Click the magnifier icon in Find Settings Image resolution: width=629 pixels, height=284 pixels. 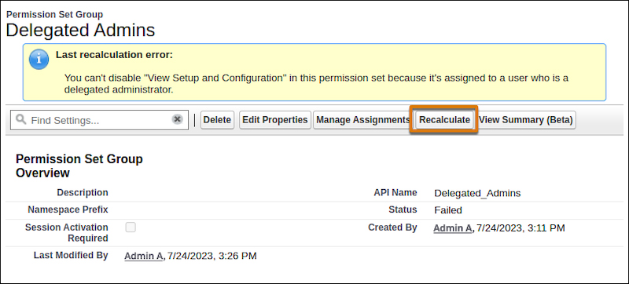pos(21,119)
